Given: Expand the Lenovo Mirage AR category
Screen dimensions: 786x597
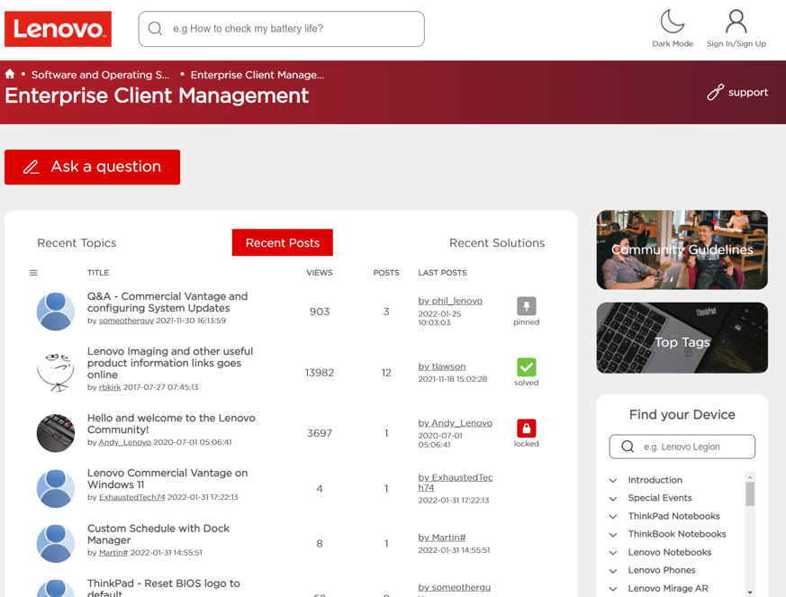Looking at the screenshot, I should tap(613, 589).
